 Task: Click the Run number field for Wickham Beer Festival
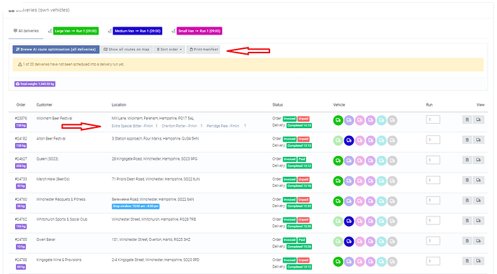433,119
